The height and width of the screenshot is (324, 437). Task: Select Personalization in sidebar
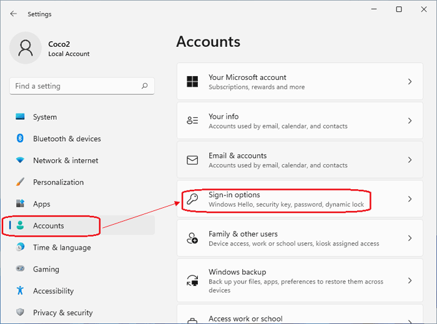tap(82, 182)
